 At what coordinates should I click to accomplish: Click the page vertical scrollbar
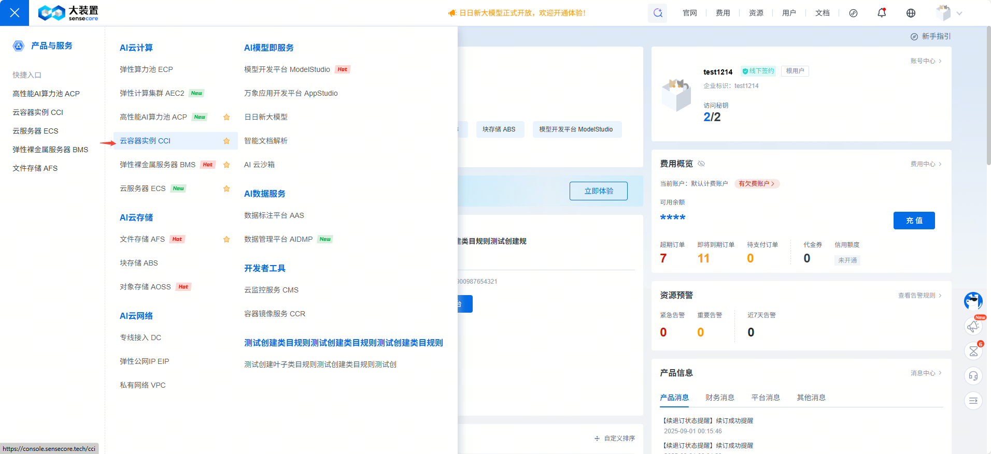(x=988, y=96)
